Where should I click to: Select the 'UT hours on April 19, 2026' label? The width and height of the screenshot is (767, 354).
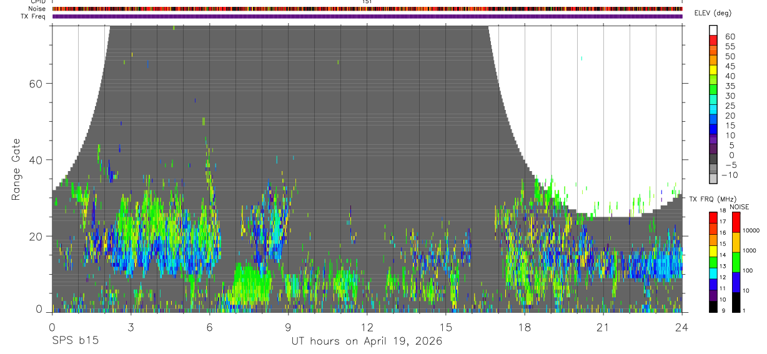pyautogui.click(x=367, y=341)
